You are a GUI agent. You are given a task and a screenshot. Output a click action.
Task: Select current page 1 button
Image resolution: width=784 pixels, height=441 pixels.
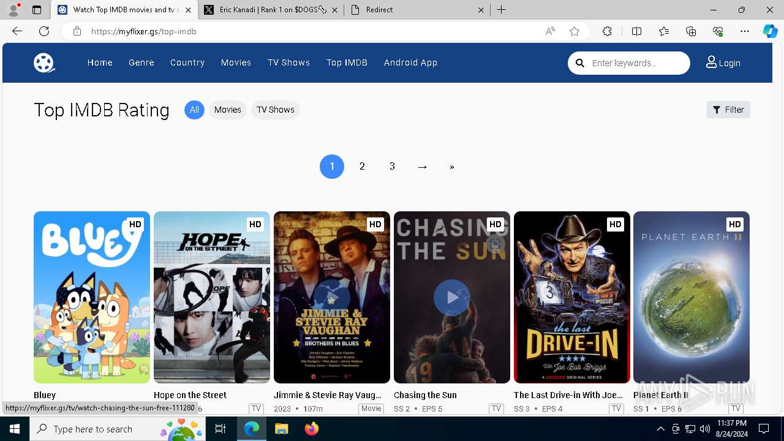[332, 167]
